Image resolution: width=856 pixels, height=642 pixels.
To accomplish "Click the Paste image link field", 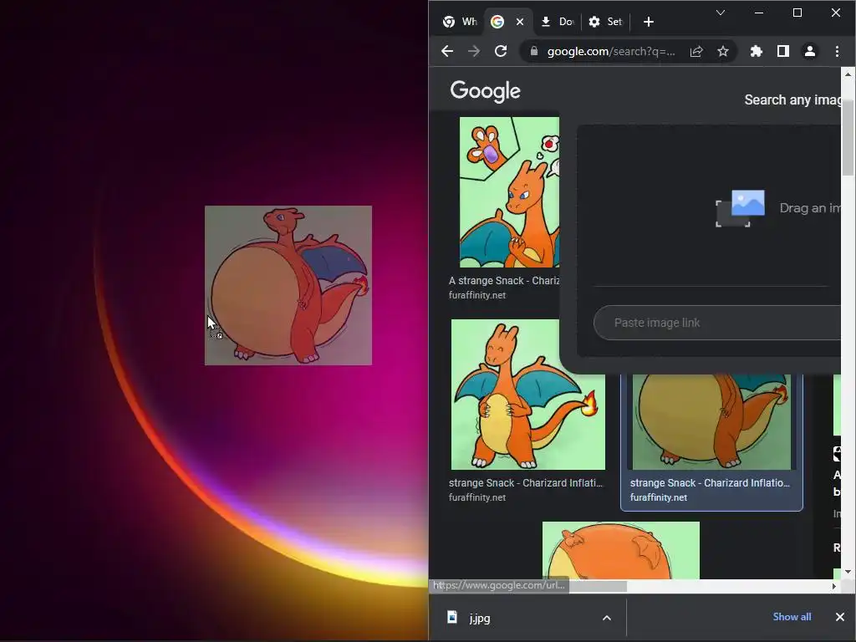I will click(x=716, y=323).
